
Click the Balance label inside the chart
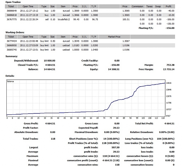[10, 81]
